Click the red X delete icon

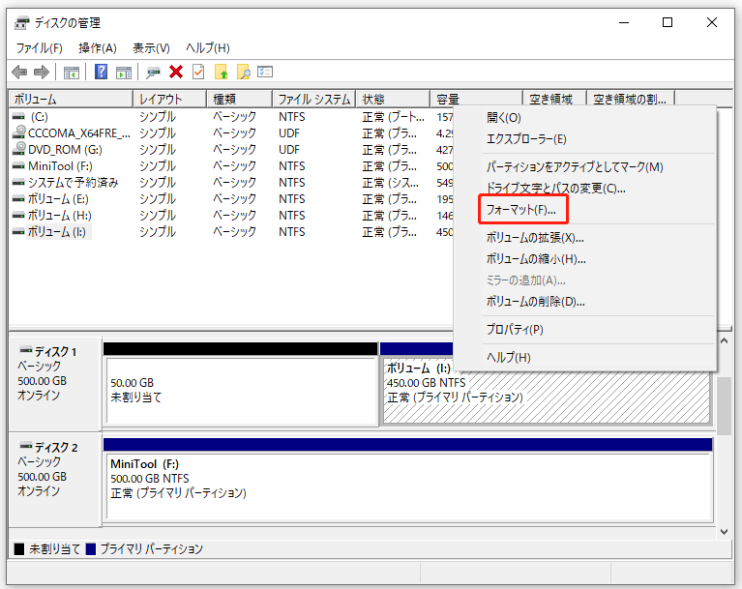(x=176, y=72)
